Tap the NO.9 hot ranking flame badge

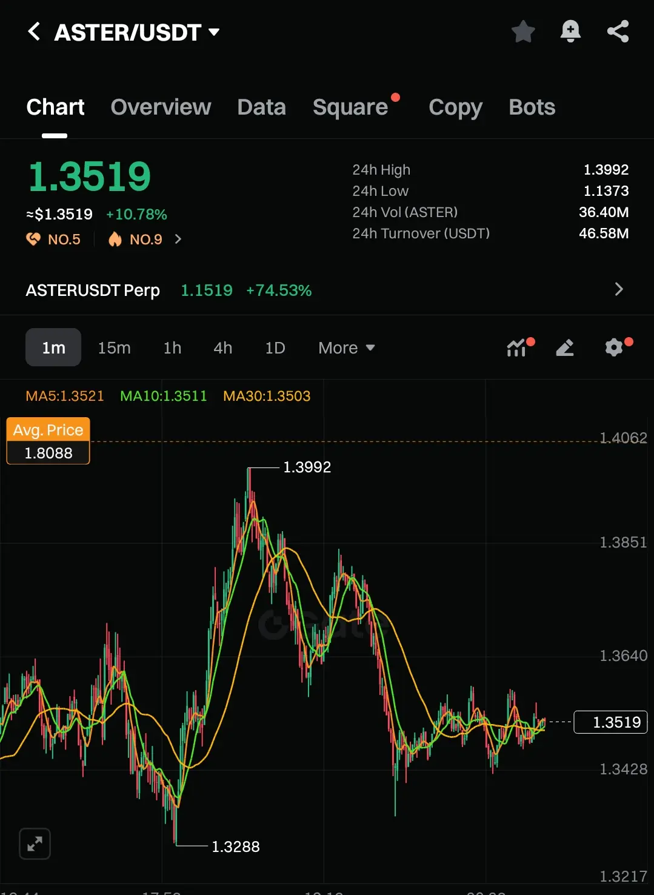pos(135,240)
